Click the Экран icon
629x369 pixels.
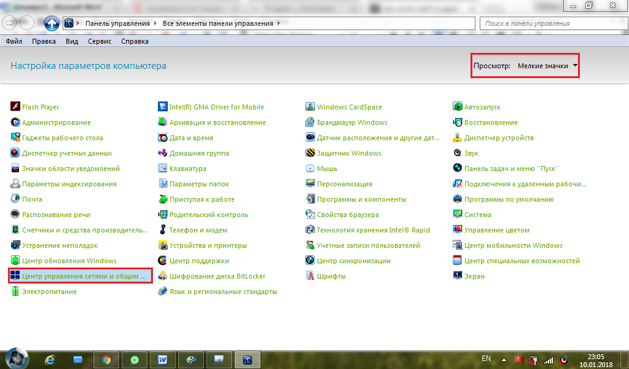coord(457,276)
